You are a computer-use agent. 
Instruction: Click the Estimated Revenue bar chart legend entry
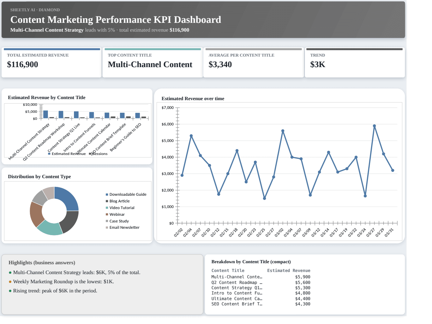click(67, 154)
